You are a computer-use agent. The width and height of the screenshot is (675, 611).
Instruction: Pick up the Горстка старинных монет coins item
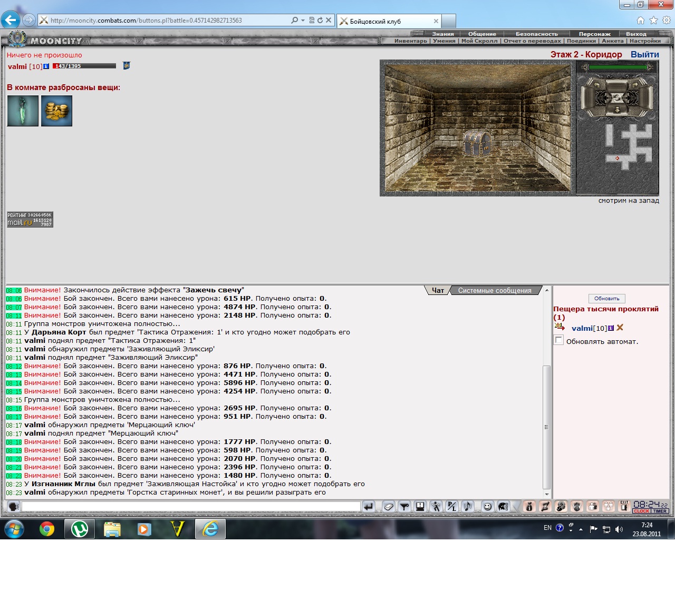point(56,111)
